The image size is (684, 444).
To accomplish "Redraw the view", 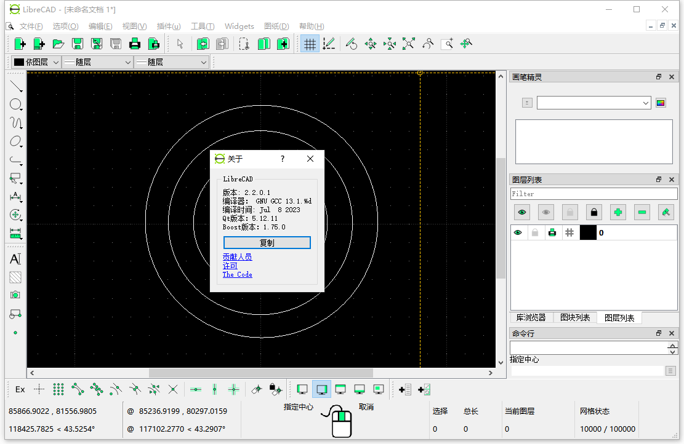I will 352,44.
